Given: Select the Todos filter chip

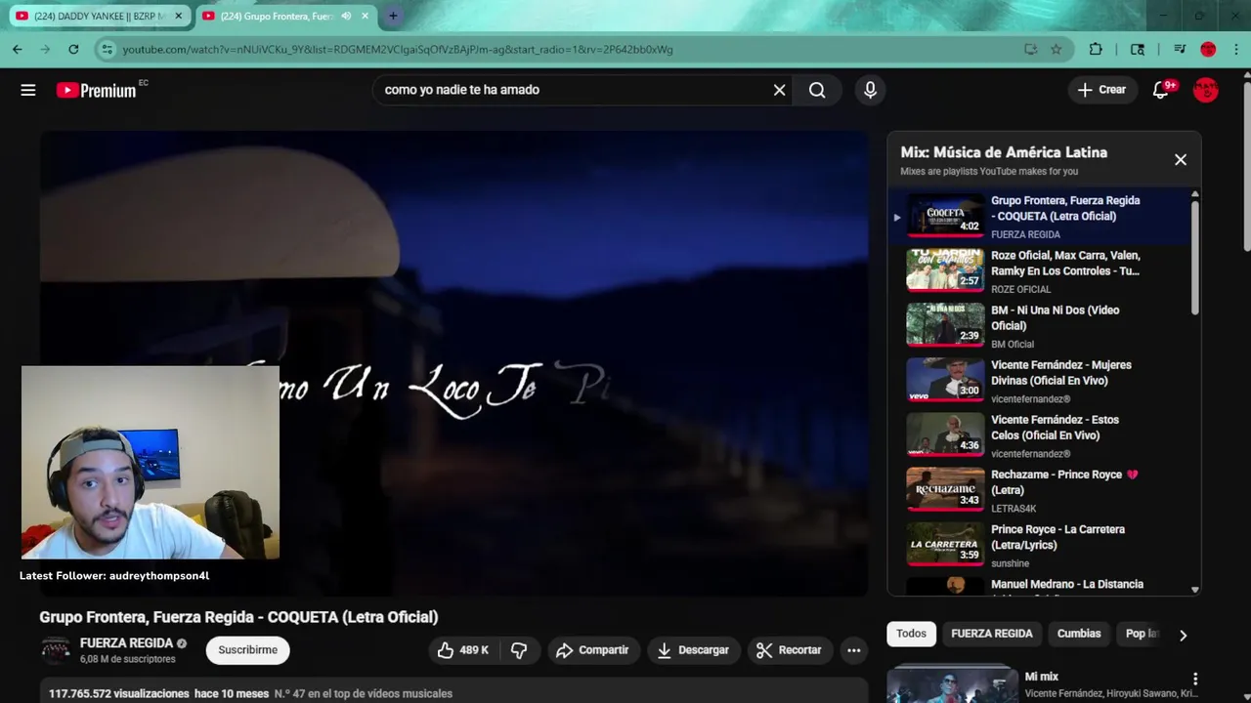Looking at the screenshot, I should 911,634.
